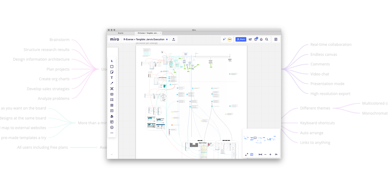The width and height of the screenshot is (388, 187).
Task: Open the zoom percentage menu
Action: click(276, 154)
